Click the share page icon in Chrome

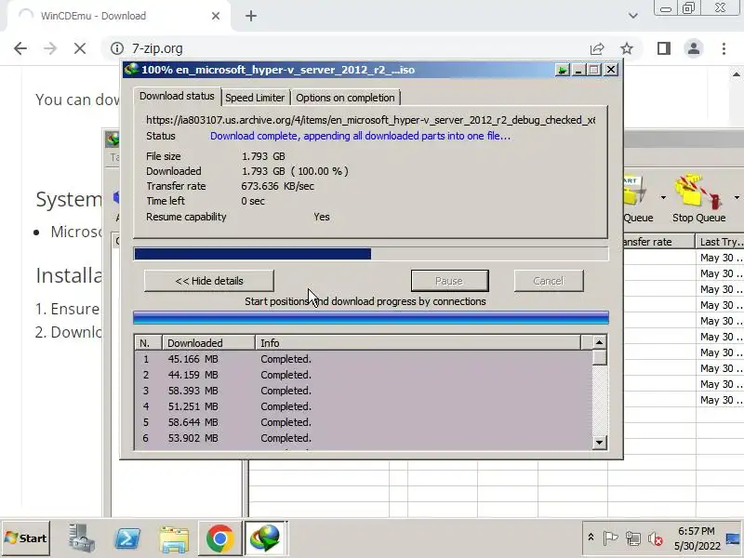click(x=597, y=48)
